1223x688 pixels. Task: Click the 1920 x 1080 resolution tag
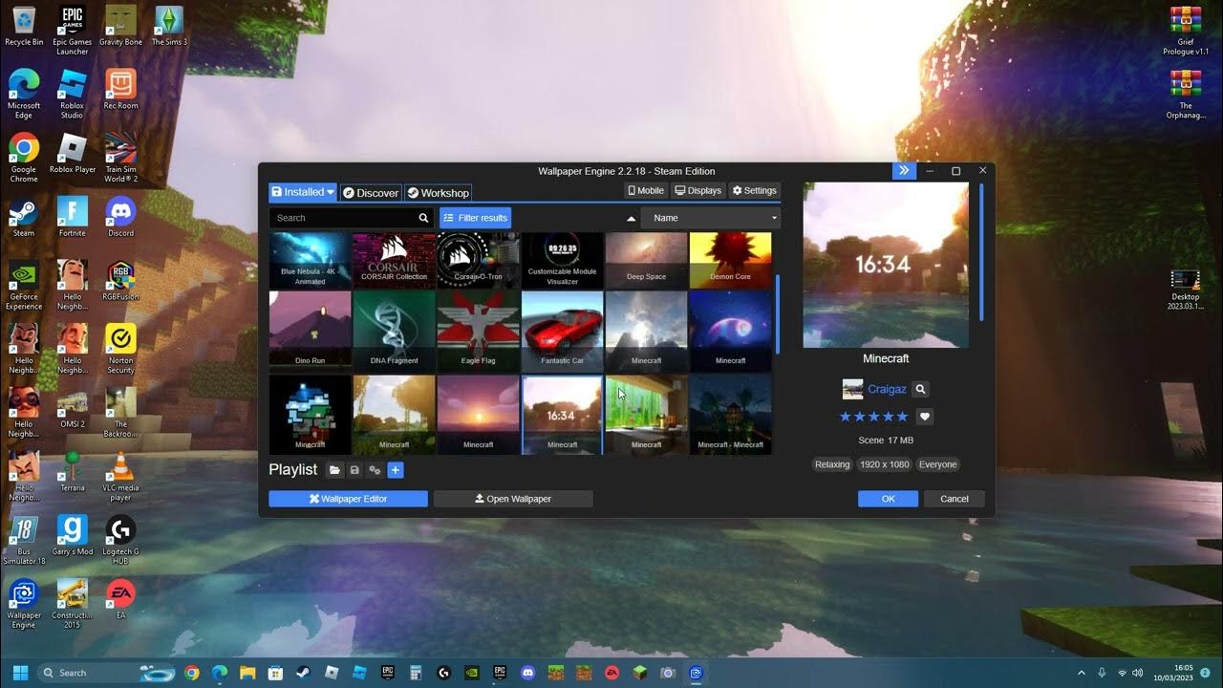click(884, 464)
